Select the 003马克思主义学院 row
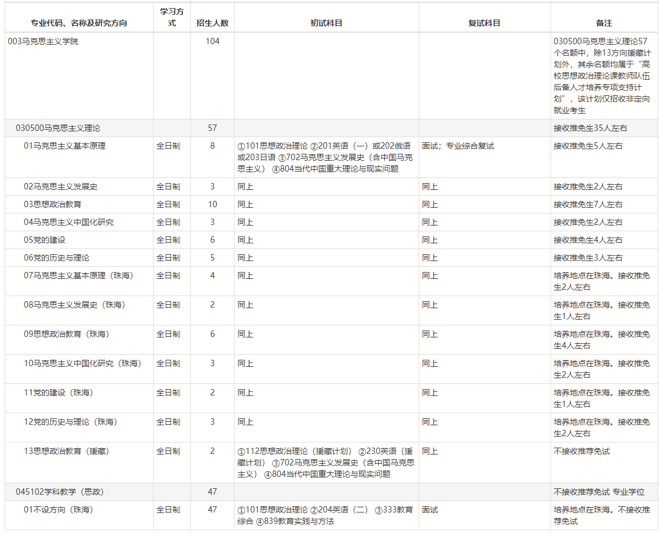This screenshot has width=660, height=536. tap(331, 76)
